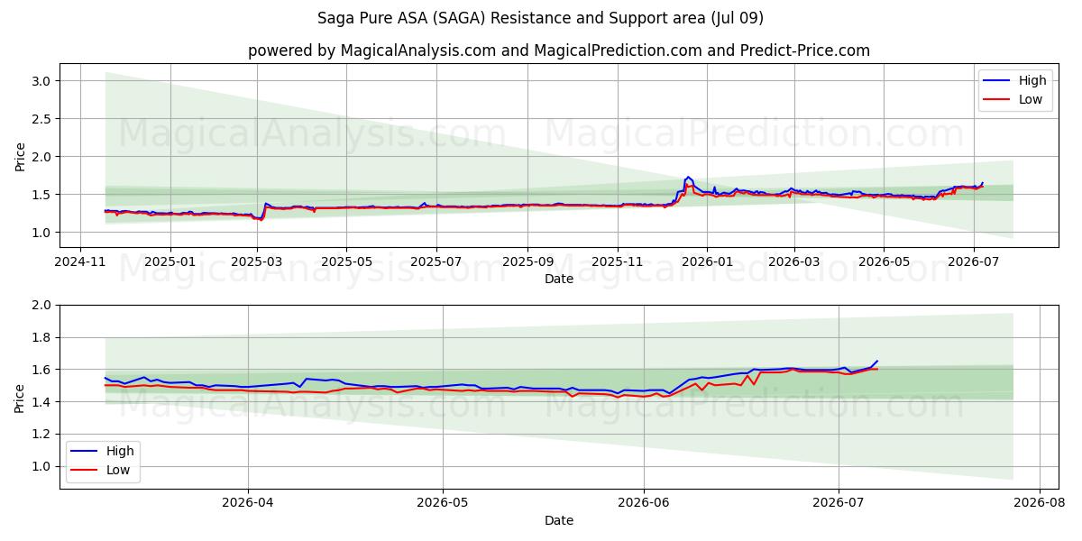The image size is (1082, 541).
Task: Click the '2026-07' tick on bottom chart
Action: pyautogui.click(x=839, y=504)
